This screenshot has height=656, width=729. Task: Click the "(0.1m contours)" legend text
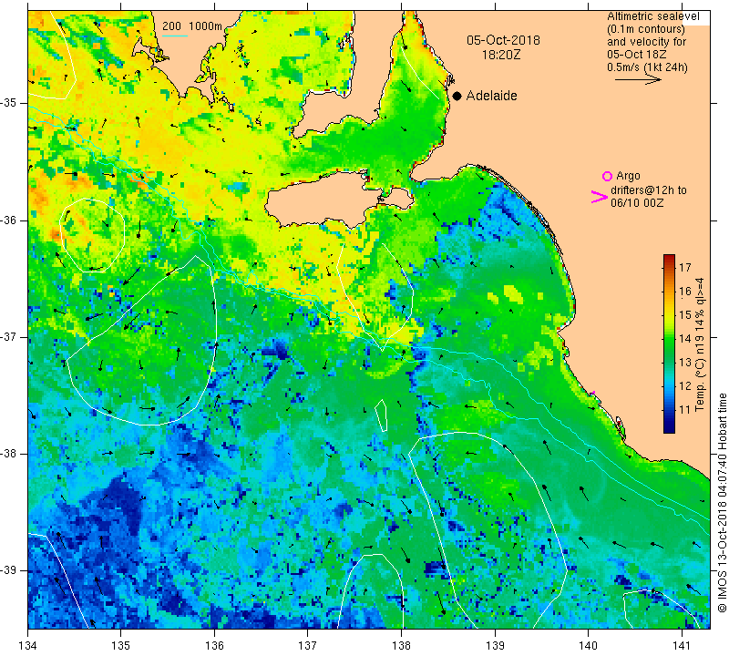click(x=645, y=29)
